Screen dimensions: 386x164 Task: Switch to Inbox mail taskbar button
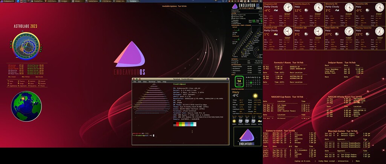click(119, 1)
